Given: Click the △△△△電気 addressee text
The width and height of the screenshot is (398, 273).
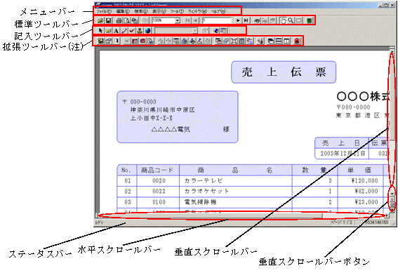Looking at the screenshot, I should click(x=171, y=129).
